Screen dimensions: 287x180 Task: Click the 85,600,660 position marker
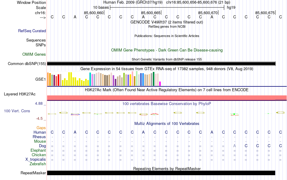tap(94, 13)
